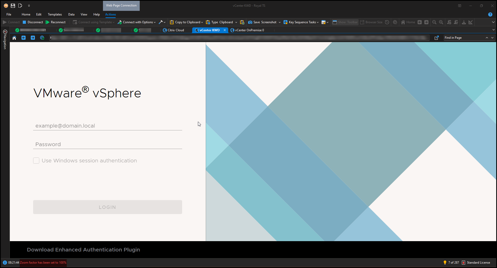The width and height of the screenshot is (497, 268).
Task: Click the example@domain.local username field
Action: coord(107,126)
